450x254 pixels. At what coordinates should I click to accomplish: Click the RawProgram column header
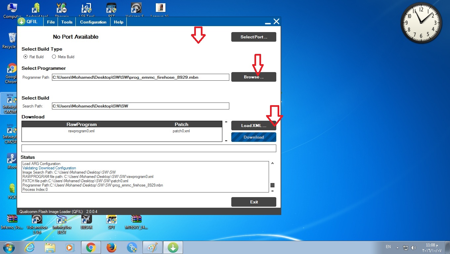click(x=82, y=124)
